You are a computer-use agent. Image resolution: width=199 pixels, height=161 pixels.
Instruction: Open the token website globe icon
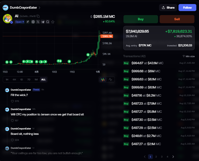33,22
